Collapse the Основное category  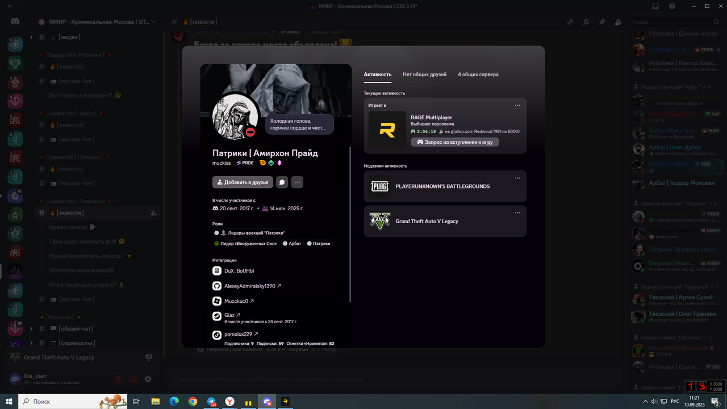pos(62,317)
